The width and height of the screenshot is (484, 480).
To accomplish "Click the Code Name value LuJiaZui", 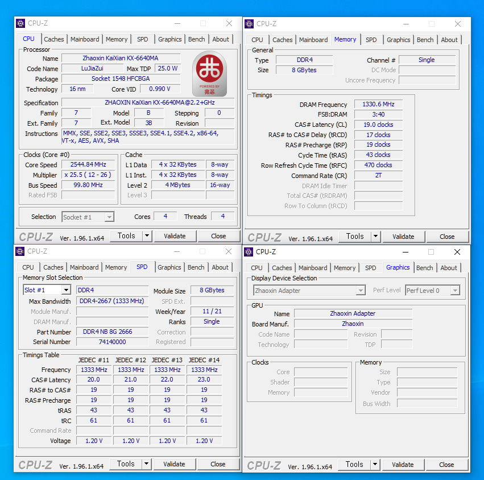I will (x=92, y=68).
